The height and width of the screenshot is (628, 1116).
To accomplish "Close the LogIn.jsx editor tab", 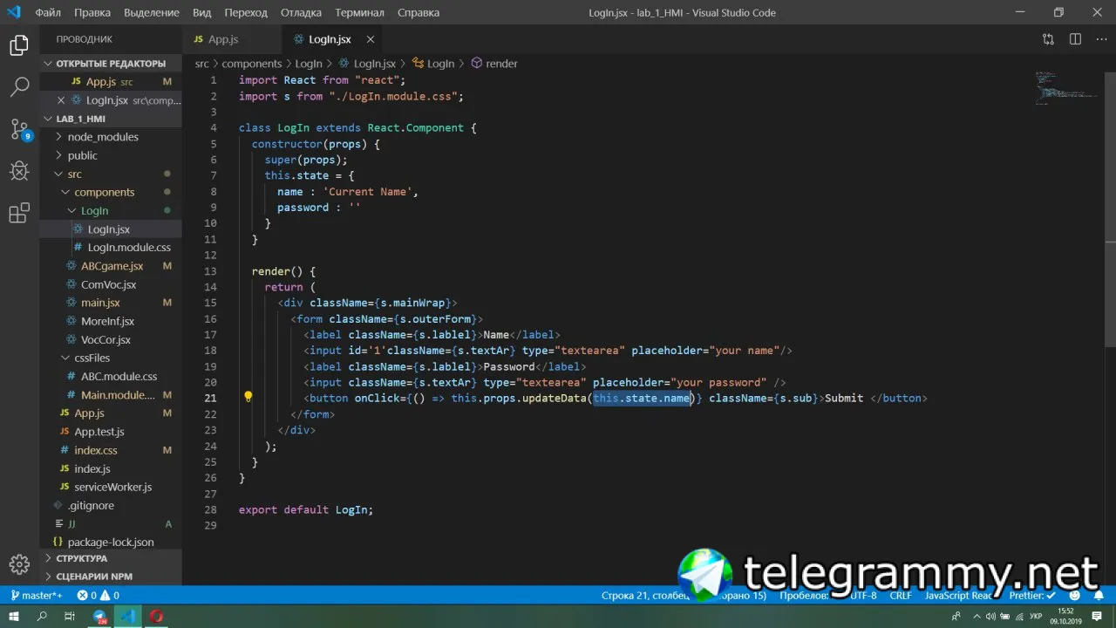I will click(x=371, y=39).
